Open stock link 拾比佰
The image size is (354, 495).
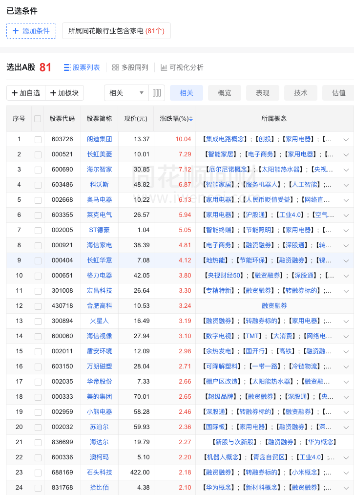(100, 487)
